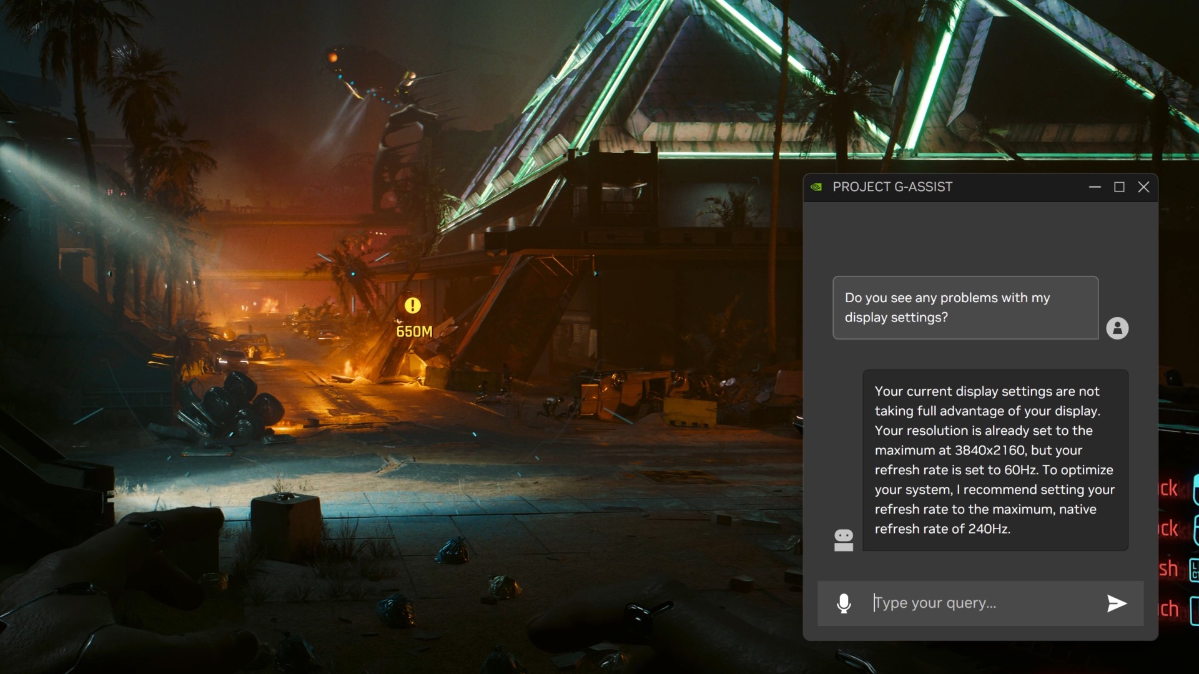Click the red 'ch' control hint label
The image size is (1199, 674).
coord(1168,609)
